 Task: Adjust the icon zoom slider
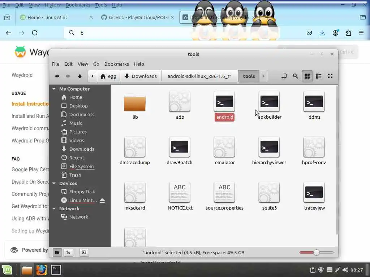coord(317,252)
